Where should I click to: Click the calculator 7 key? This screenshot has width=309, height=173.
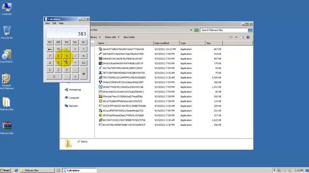click(50, 56)
